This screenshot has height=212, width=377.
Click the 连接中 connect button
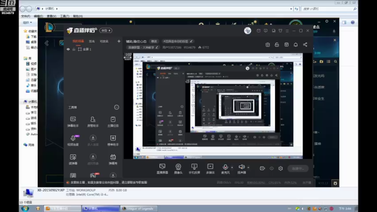(298, 168)
